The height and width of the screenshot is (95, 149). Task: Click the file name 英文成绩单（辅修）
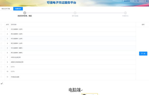(17, 53)
